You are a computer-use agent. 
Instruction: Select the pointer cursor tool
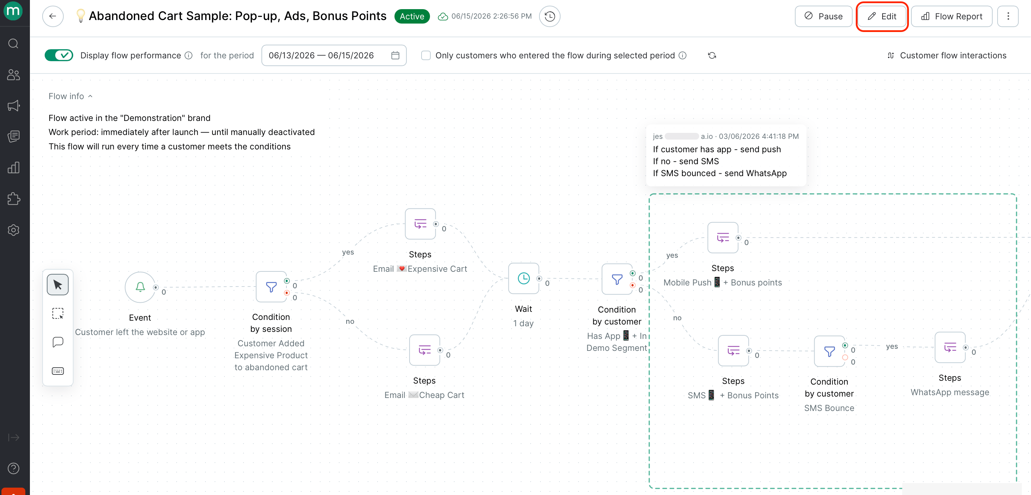[x=58, y=285]
